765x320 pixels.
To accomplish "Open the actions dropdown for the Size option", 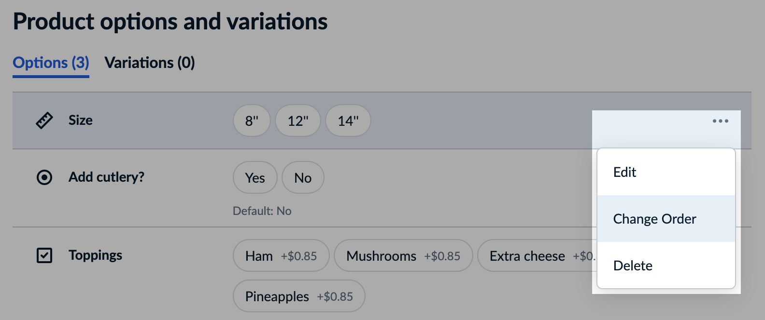I will click(x=720, y=121).
